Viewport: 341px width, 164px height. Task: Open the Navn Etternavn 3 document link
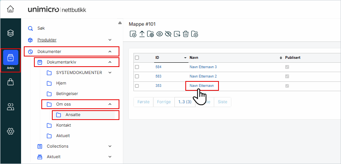[203, 67]
